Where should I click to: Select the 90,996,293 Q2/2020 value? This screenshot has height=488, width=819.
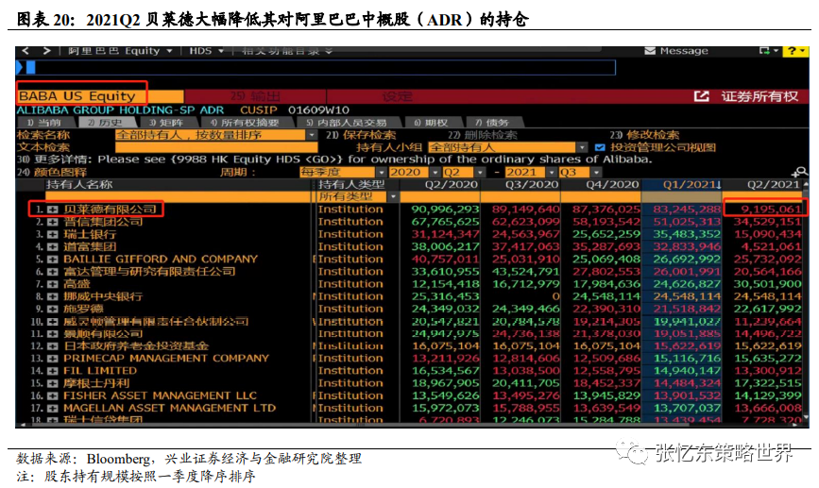point(445,210)
